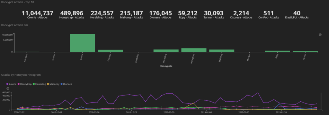This screenshot has height=115, width=329.
Task: Click the 2018-12-30 date on the histogram axis
Action: click(x=169, y=112)
